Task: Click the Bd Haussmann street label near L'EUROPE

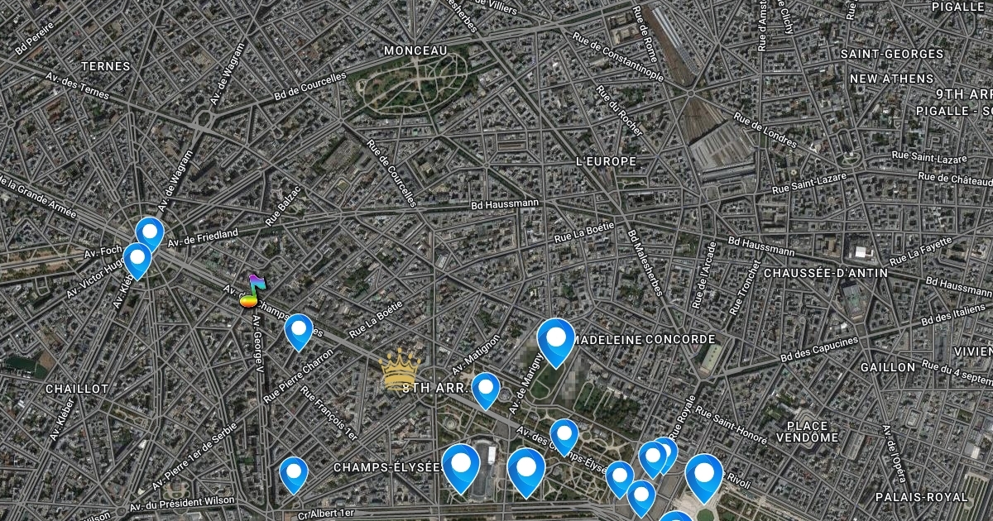Action: tap(505, 203)
